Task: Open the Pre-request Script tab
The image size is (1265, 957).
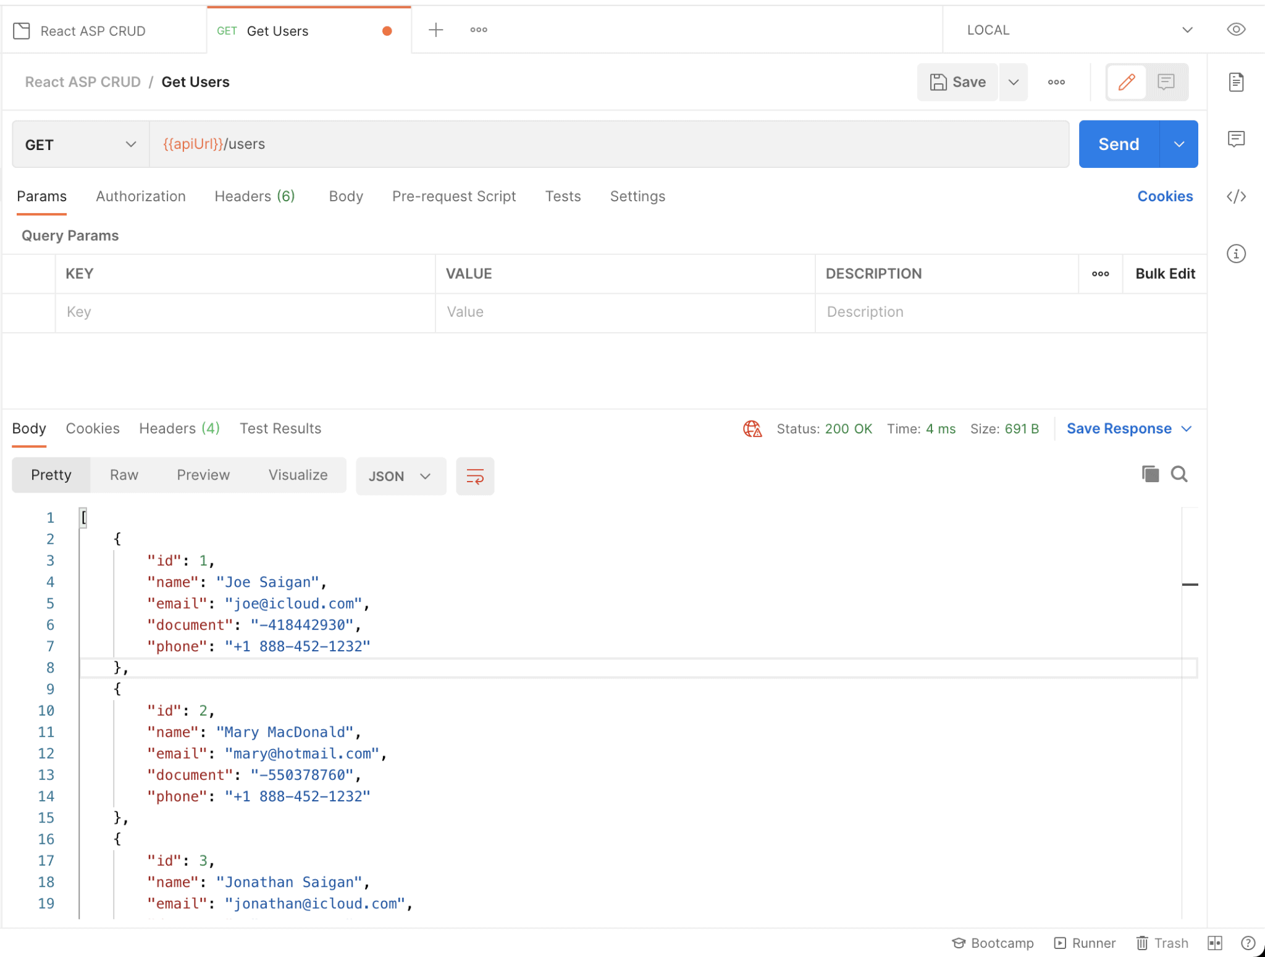Action: pos(454,196)
